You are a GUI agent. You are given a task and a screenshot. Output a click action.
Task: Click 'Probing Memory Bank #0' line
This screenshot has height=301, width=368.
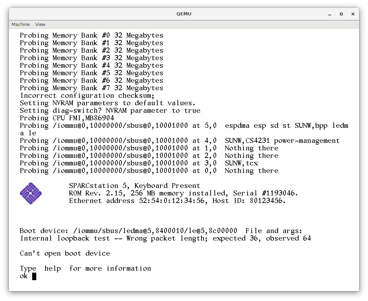(x=91, y=36)
